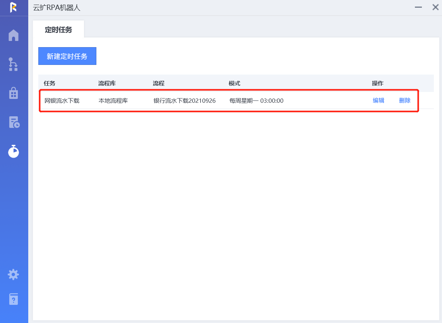The width and height of the screenshot is (442, 323).
Task: Open the help book icon
Action: point(14,299)
